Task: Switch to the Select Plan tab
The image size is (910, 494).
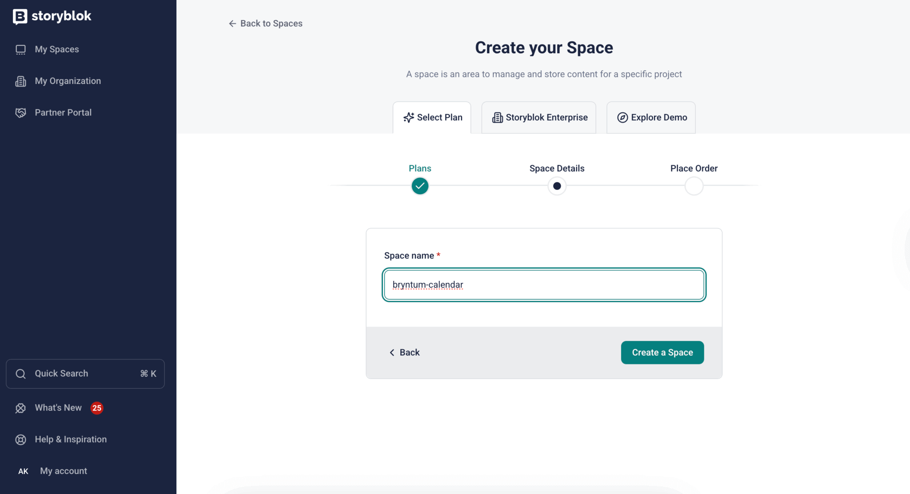Action: point(432,118)
